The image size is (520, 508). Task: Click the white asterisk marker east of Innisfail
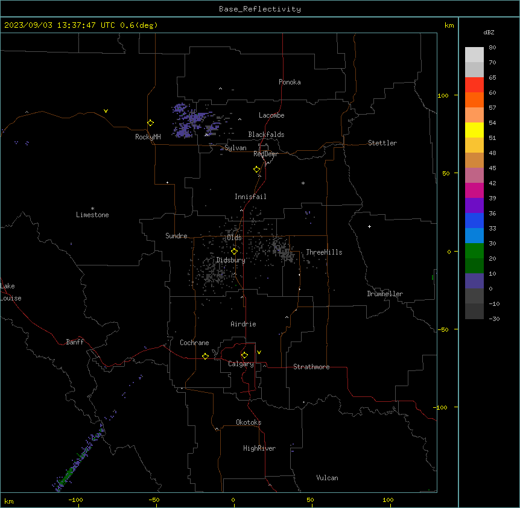303,183
